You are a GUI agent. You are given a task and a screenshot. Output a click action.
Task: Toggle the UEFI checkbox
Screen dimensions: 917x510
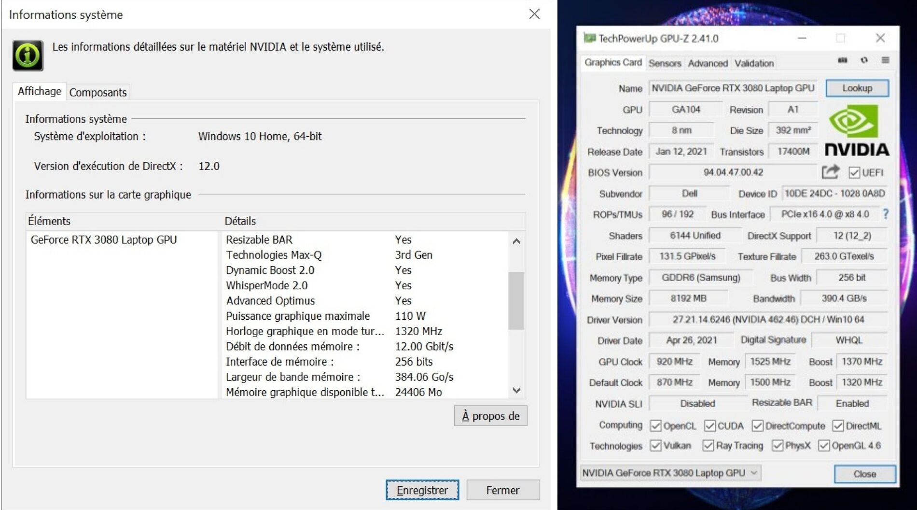coord(854,172)
